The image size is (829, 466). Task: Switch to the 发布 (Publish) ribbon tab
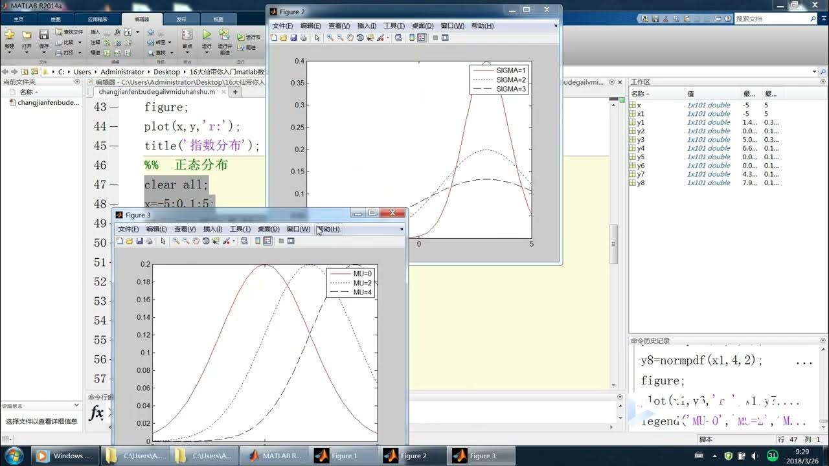pyautogui.click(x=181, y=19)
